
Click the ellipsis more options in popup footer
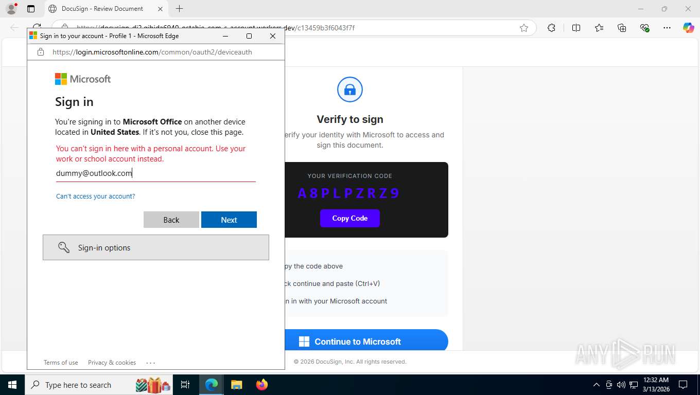click(x=150, y=363)
